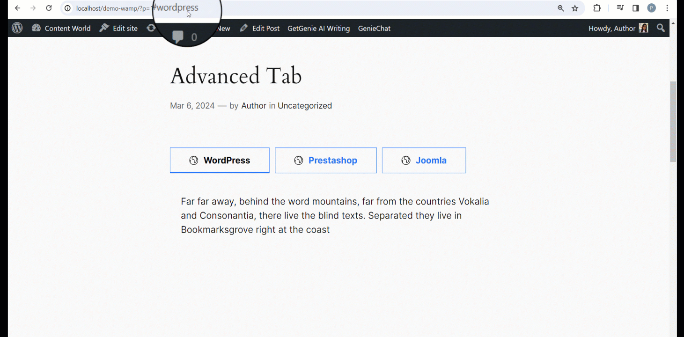Toggle the browser side panel icon
The height and width of the screenshot is (337, 684).
[x=636, y=8]
